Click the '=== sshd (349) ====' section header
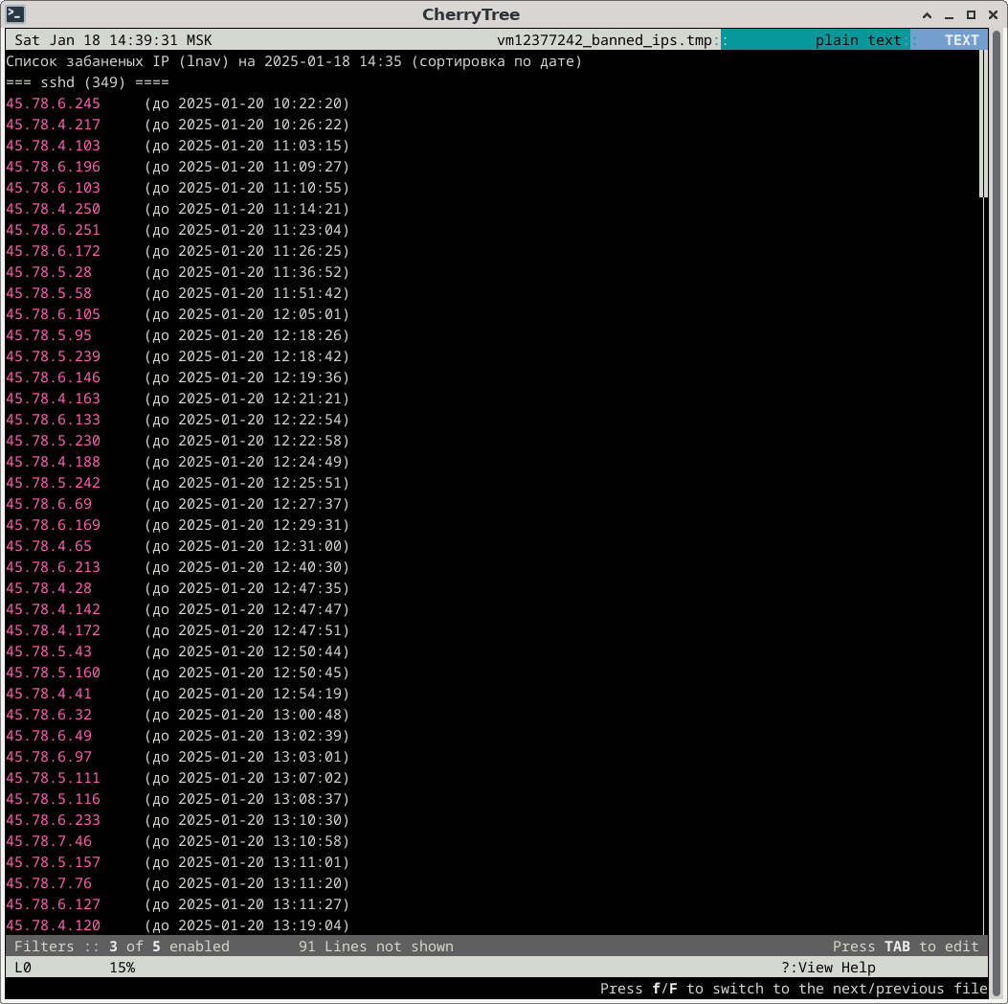This screenshot has height=1004, width=1008. pyautogui.click(x=87, y=82)
